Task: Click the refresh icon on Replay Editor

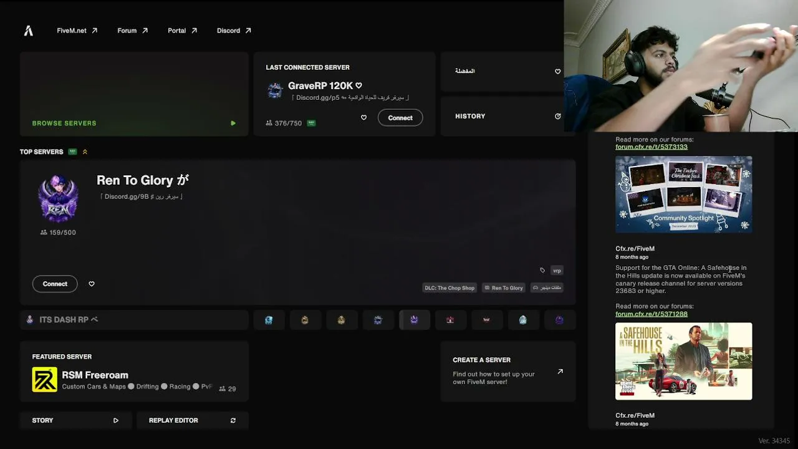Action: pyautogui.click(x=233, y=420)
